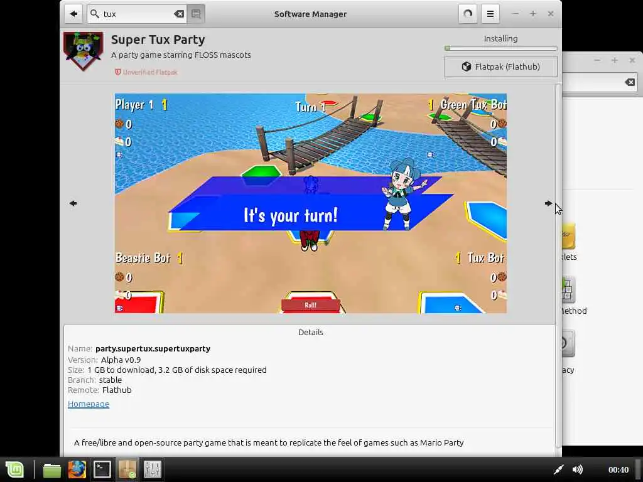The image size is (643, 482).
Task: Click the Super Tux Party app icon
Action: coord(84,51)
